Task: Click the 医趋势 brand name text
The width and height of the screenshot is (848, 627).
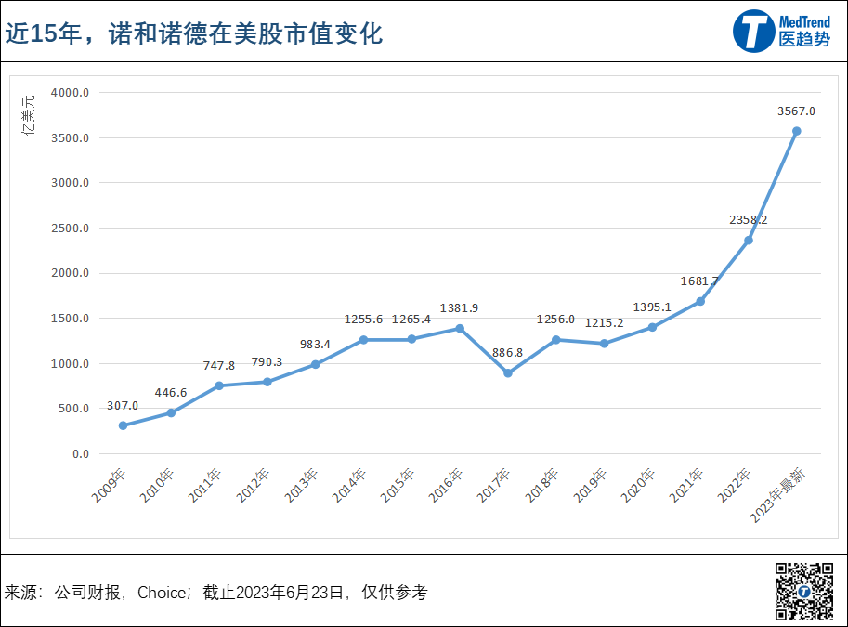Action: [804, 40]
